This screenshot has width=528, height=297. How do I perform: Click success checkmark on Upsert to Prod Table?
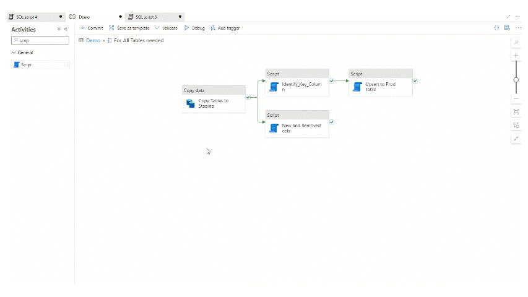point(415,80)
